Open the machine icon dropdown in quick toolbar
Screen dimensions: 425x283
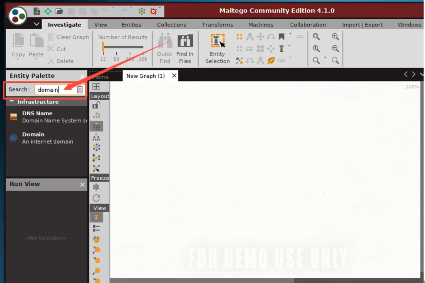point(160,8)
